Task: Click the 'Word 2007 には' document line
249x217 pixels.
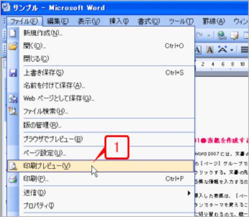Action: [222, 154]
